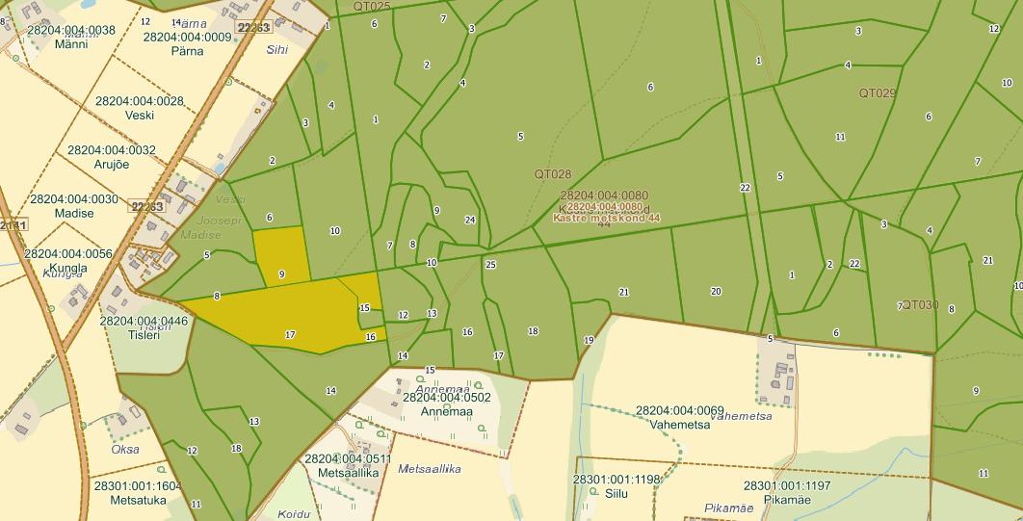Click the Annemaa parcel 28204:004:0502 label

446,404
